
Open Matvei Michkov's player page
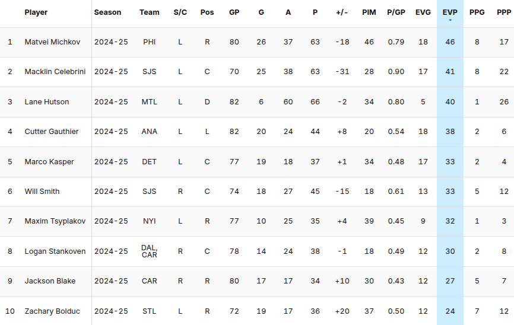52,42
